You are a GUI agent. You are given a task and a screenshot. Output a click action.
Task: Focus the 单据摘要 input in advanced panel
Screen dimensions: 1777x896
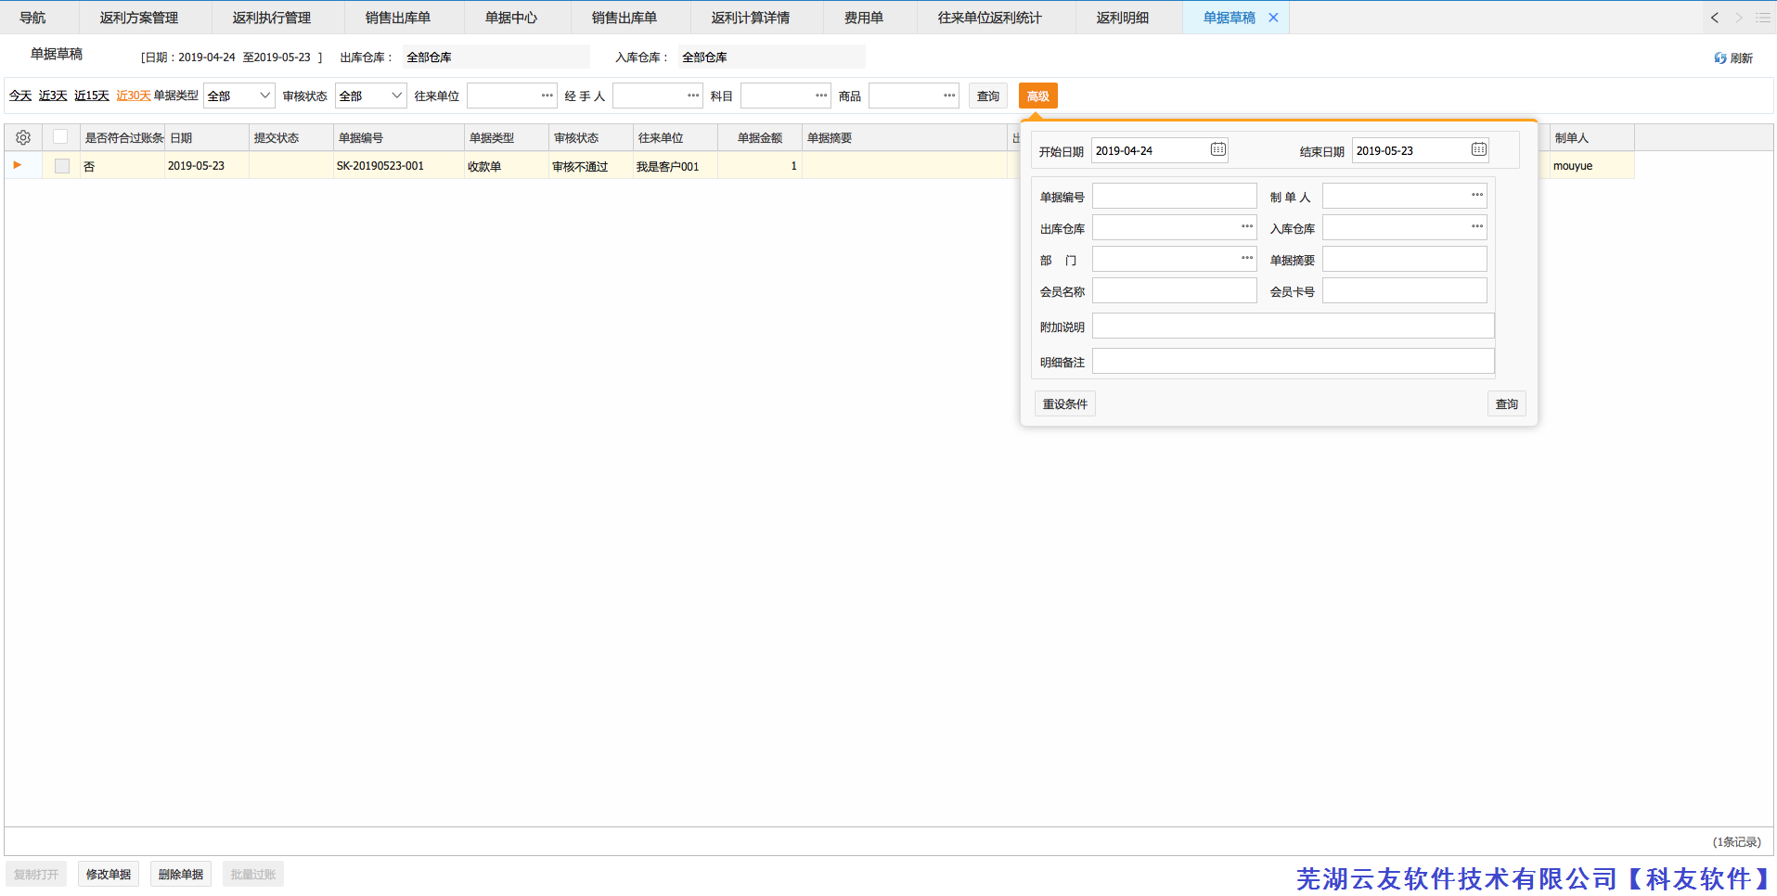pyautogui.click(x=1405, y=259)
